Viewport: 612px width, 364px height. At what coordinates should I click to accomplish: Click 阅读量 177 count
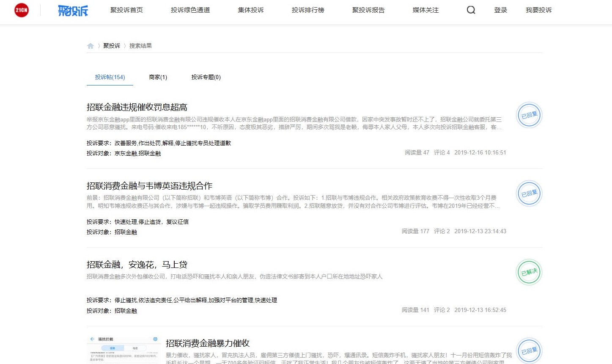click(415, 231)
